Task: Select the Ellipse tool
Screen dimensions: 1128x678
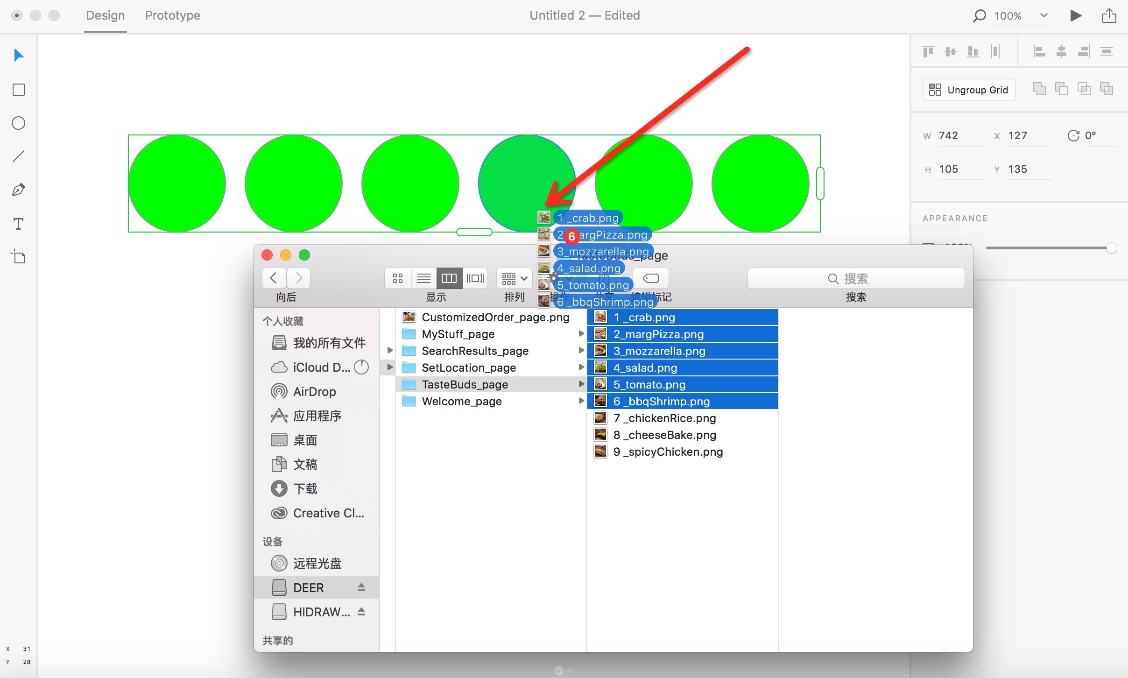Action: pyautogui.click(x=19, y=123)
